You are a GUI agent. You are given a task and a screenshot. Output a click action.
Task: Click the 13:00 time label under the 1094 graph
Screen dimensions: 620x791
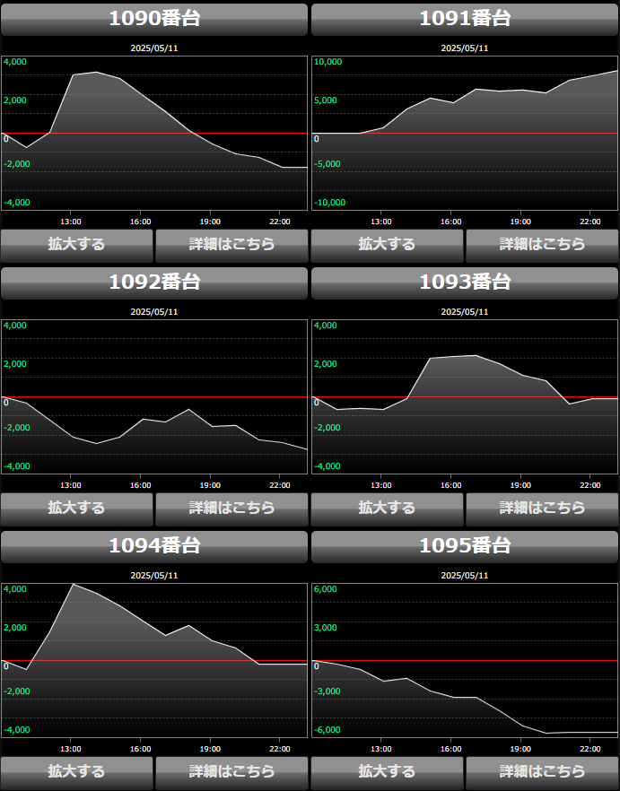tap(71, 749)
